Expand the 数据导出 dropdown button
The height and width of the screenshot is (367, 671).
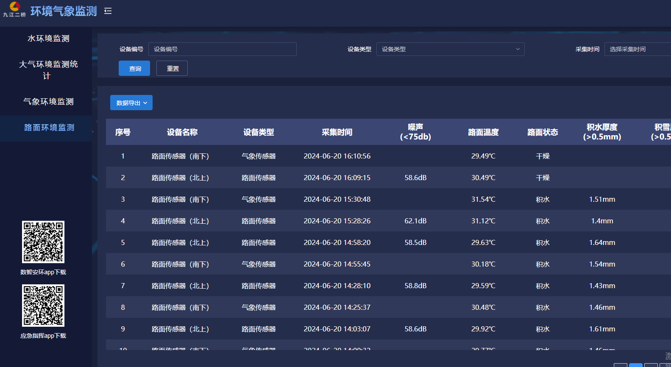click(131, 103)
